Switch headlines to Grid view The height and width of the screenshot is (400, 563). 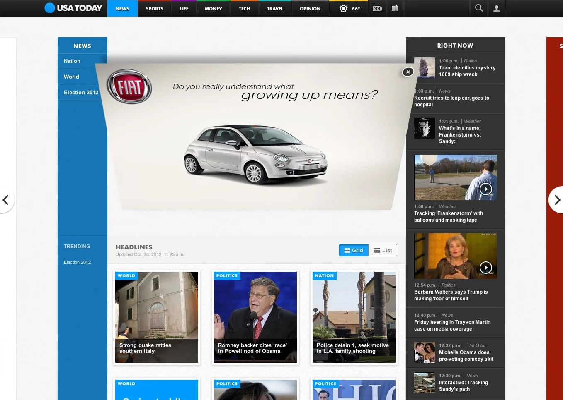(x=354, y=250)
